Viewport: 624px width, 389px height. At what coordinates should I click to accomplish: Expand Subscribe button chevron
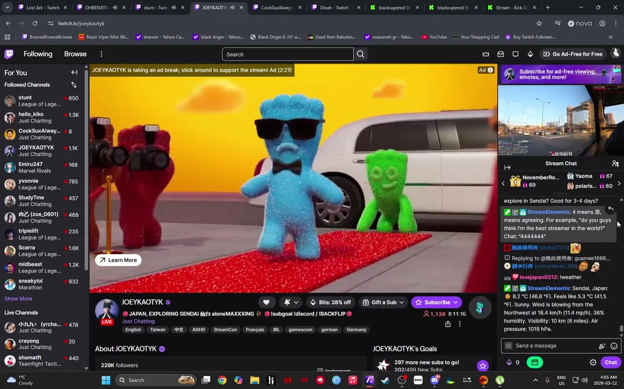coord(456,303)
